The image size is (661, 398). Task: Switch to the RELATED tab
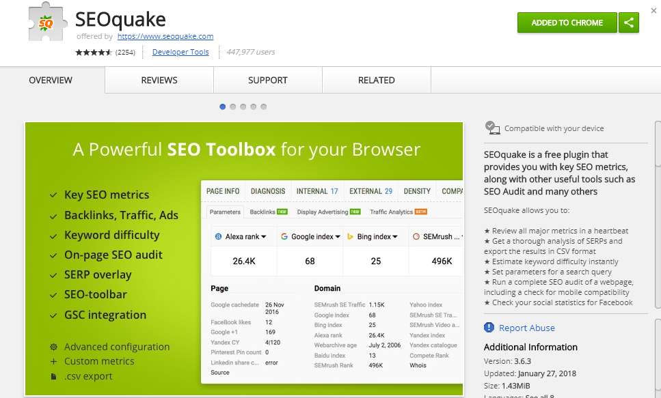click(x=377, y=80)
